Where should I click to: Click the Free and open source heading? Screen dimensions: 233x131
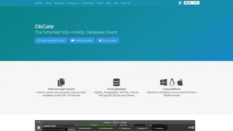coord(61,89)
